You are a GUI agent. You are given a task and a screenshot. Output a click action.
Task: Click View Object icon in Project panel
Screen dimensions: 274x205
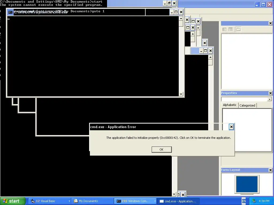(230, 29)
